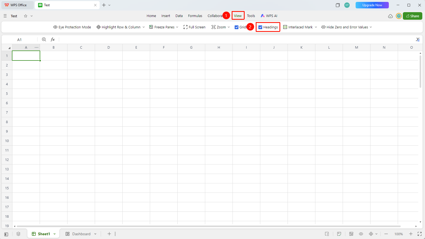Toggle the Gridlines checkbox
Image resolution: width=425 pixels, height=239 pixels.
pos(237,27)
